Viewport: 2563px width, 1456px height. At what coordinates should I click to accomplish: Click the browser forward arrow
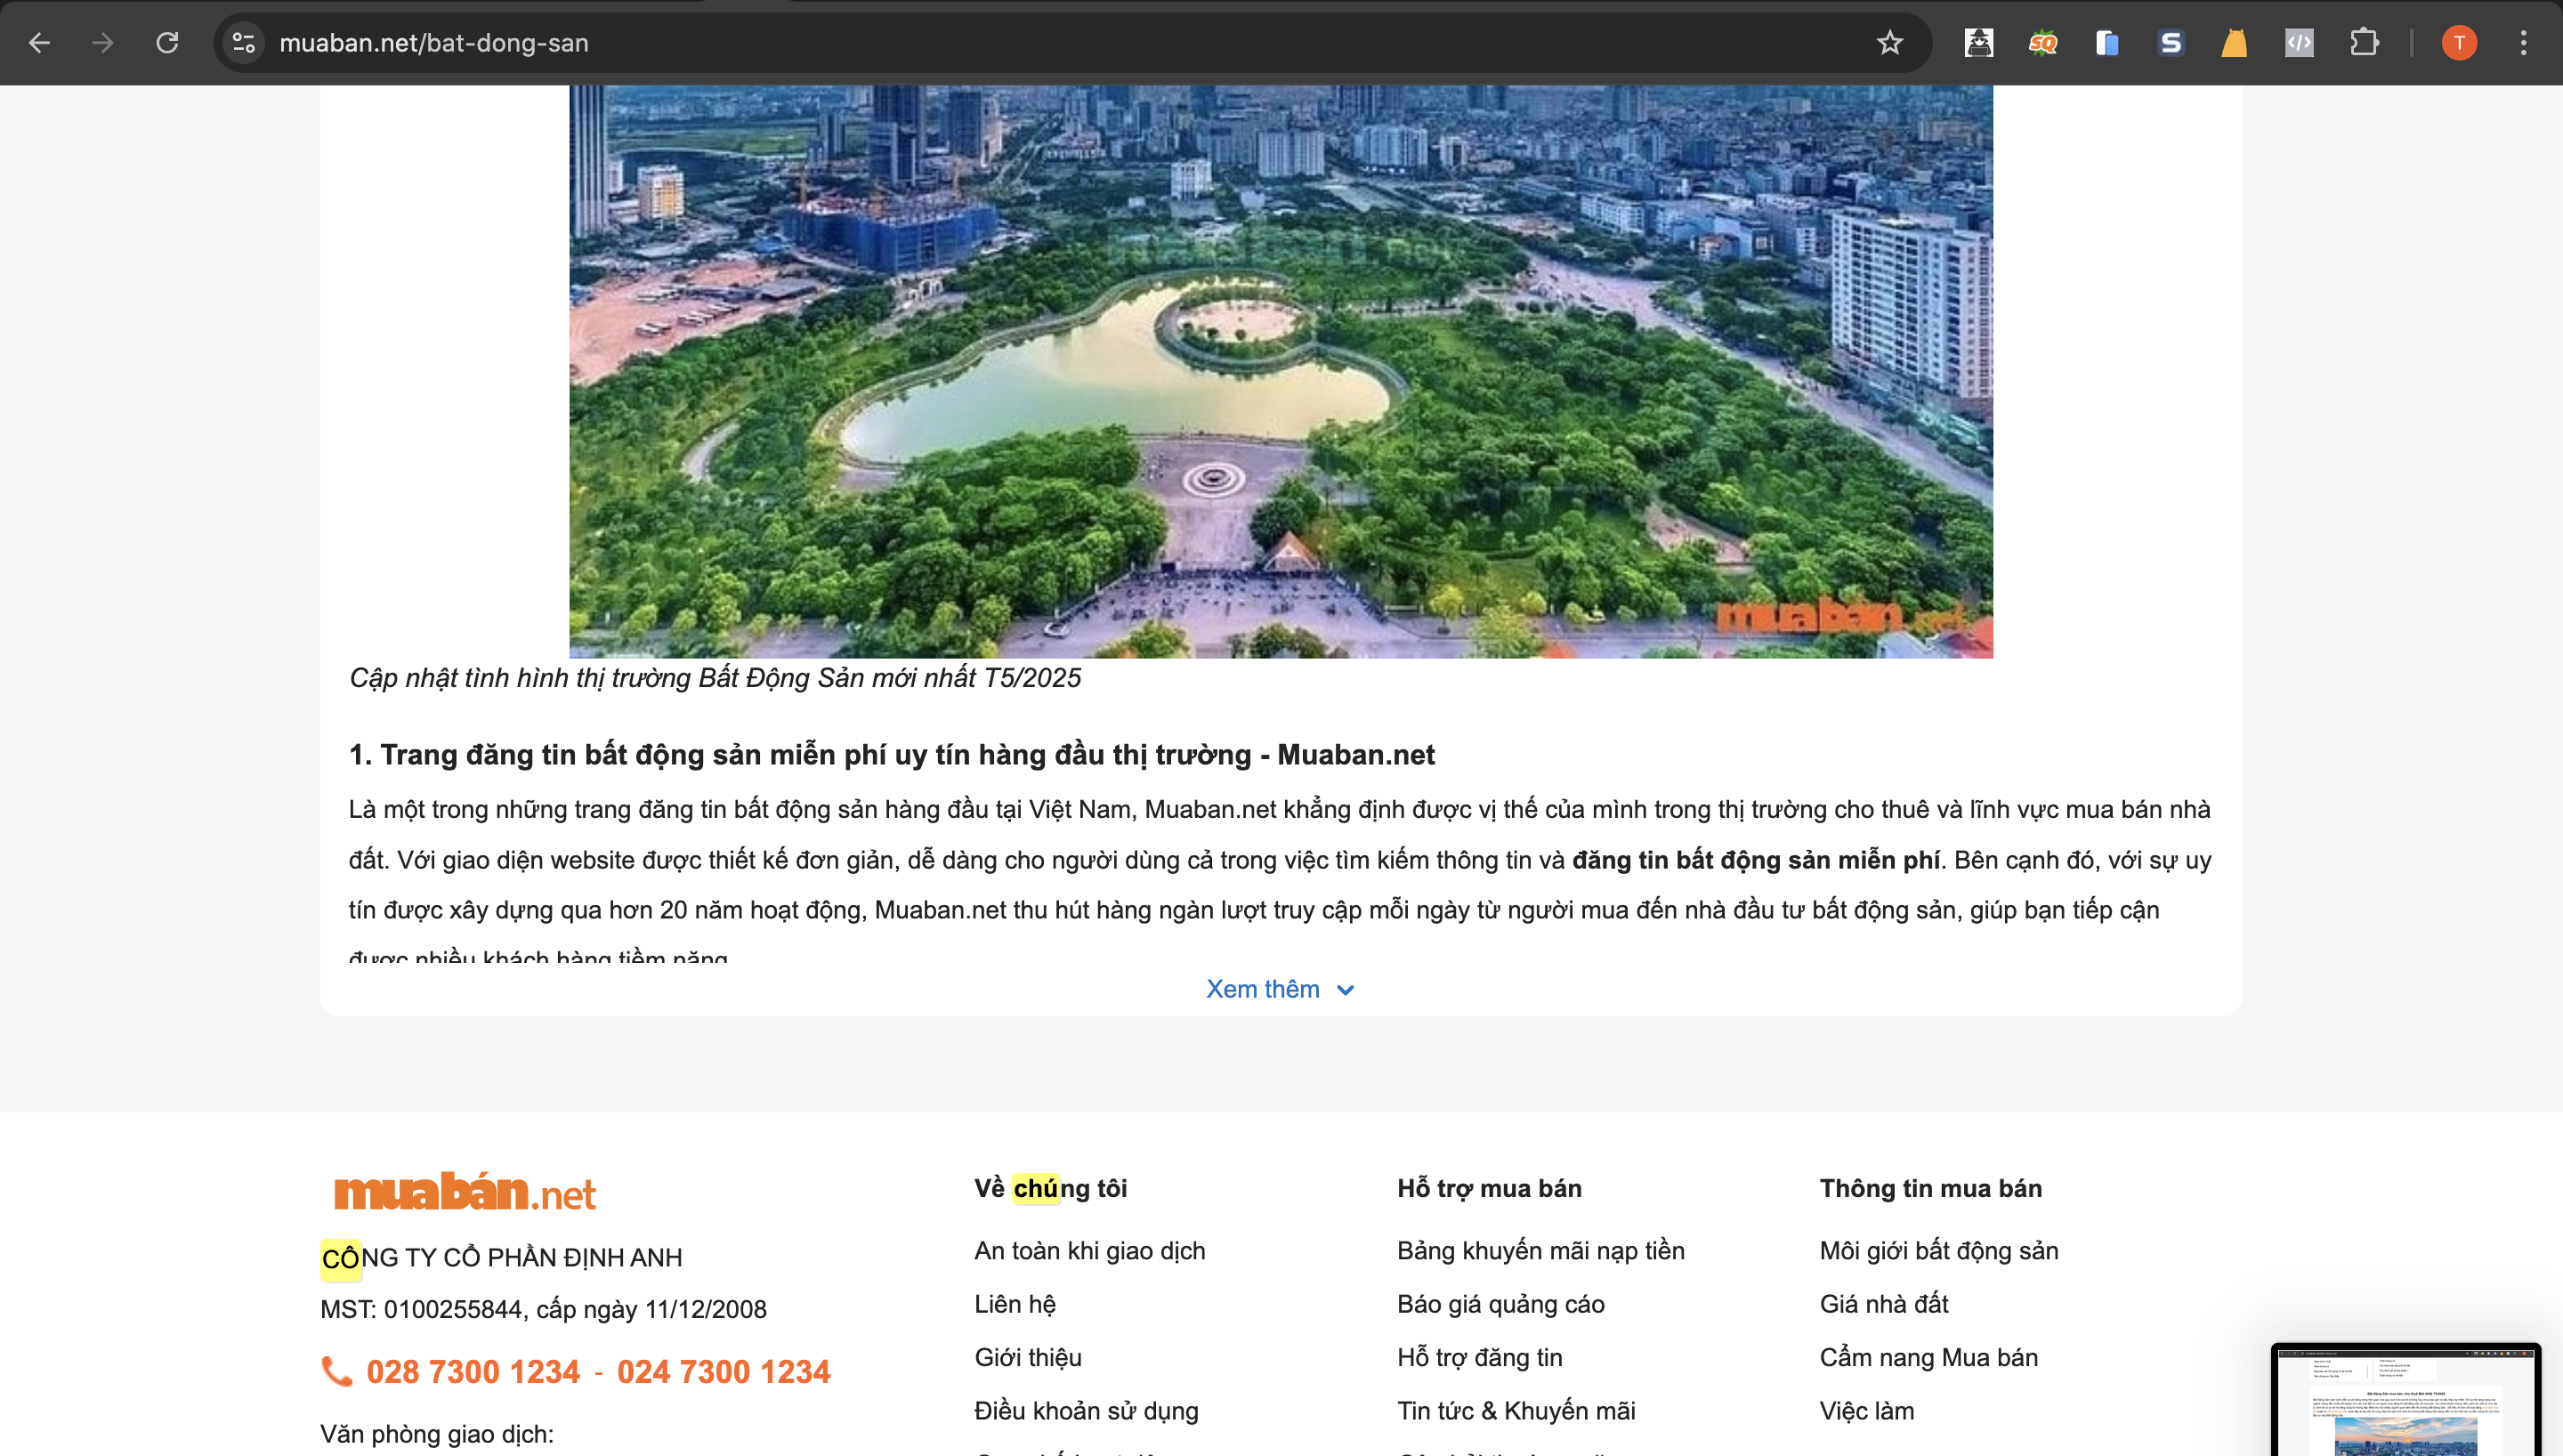click(103, 43)
